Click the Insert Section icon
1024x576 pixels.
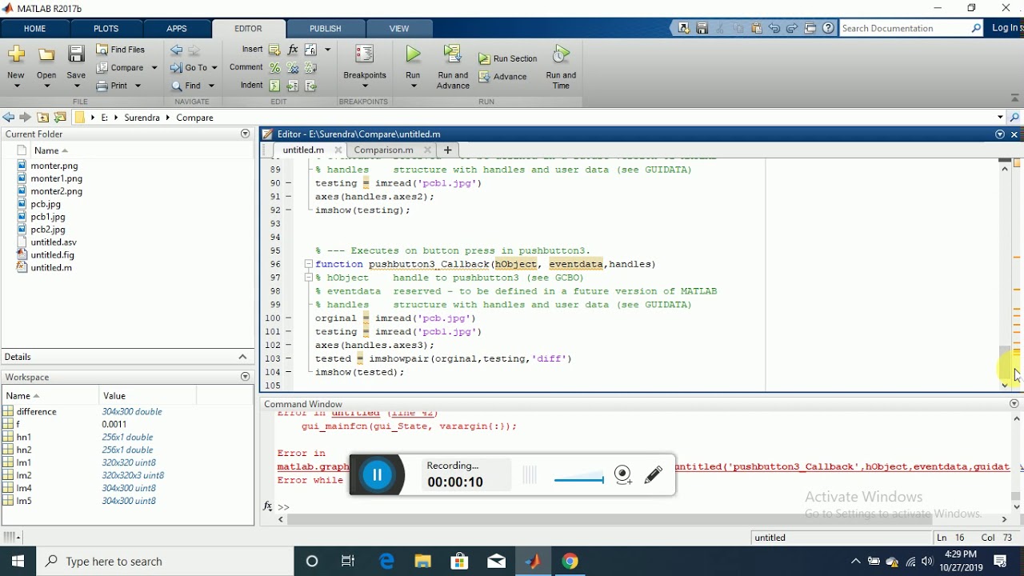(x=274, y=50)
